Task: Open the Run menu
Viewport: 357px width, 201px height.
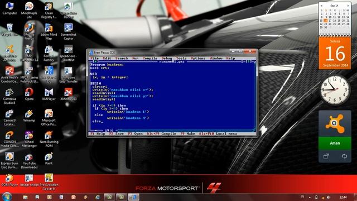Action: coord(135,58)
